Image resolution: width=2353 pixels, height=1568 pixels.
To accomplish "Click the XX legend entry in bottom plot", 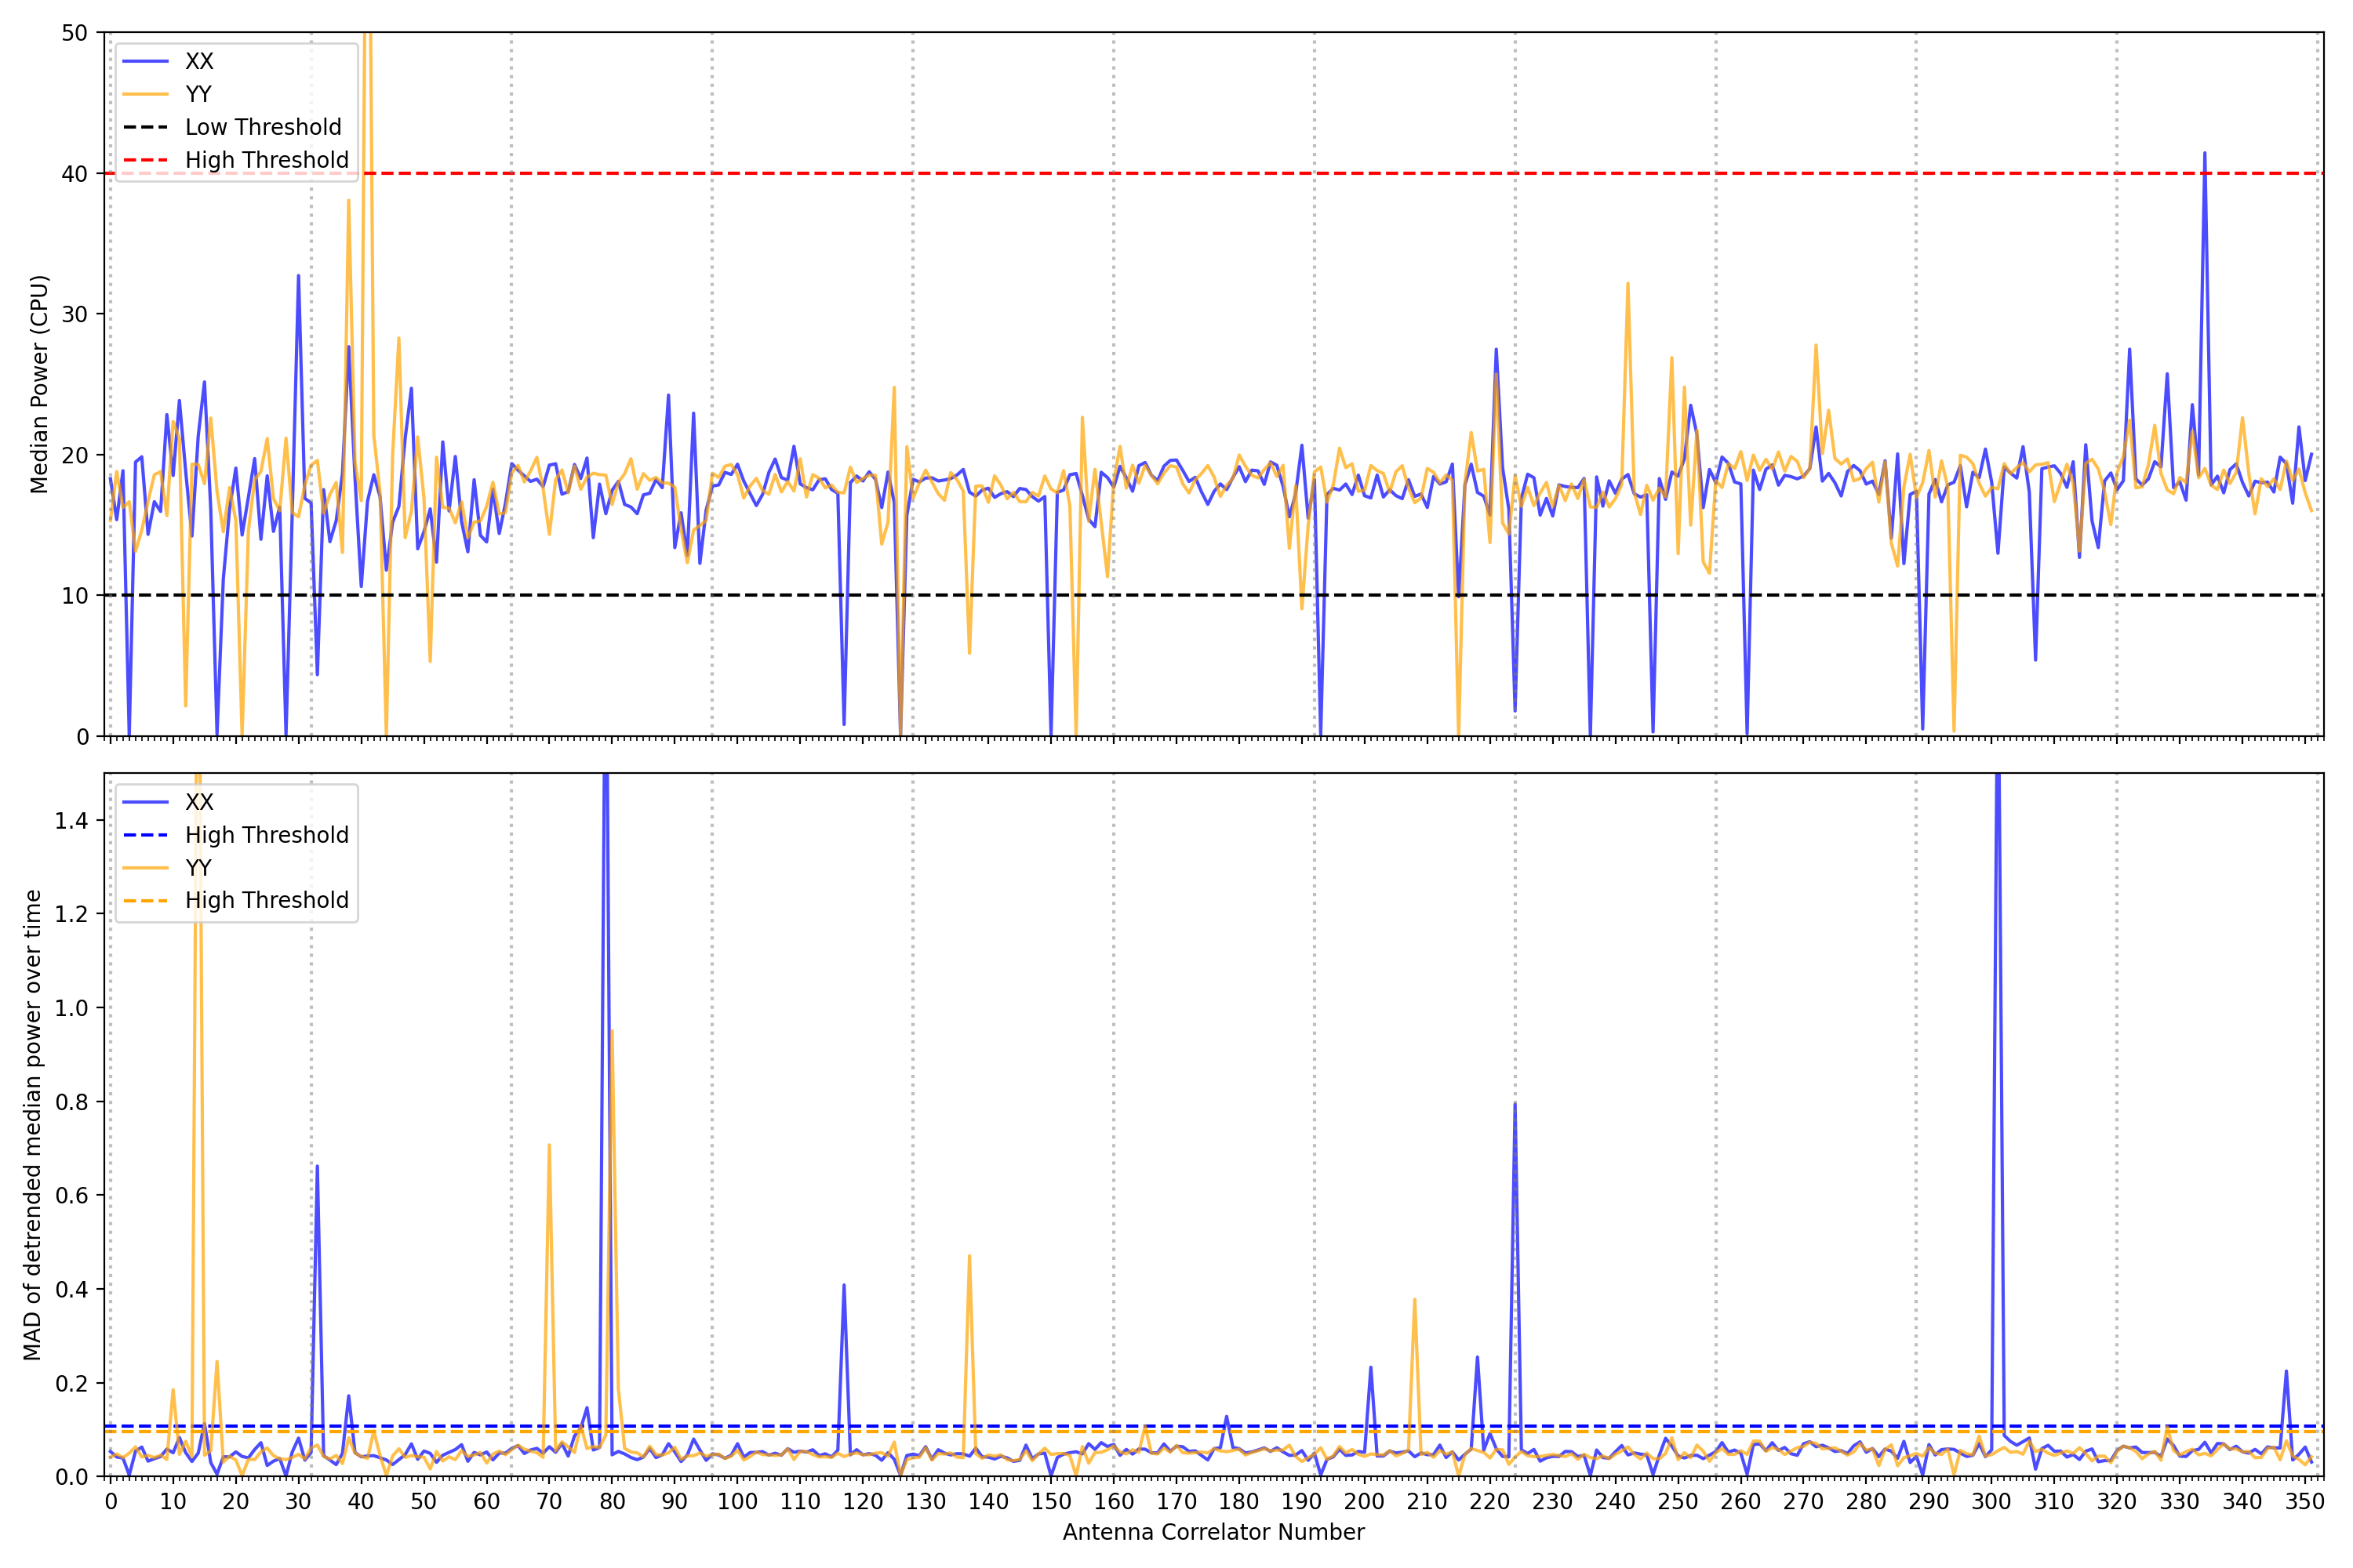I will [x=198, y=803].
